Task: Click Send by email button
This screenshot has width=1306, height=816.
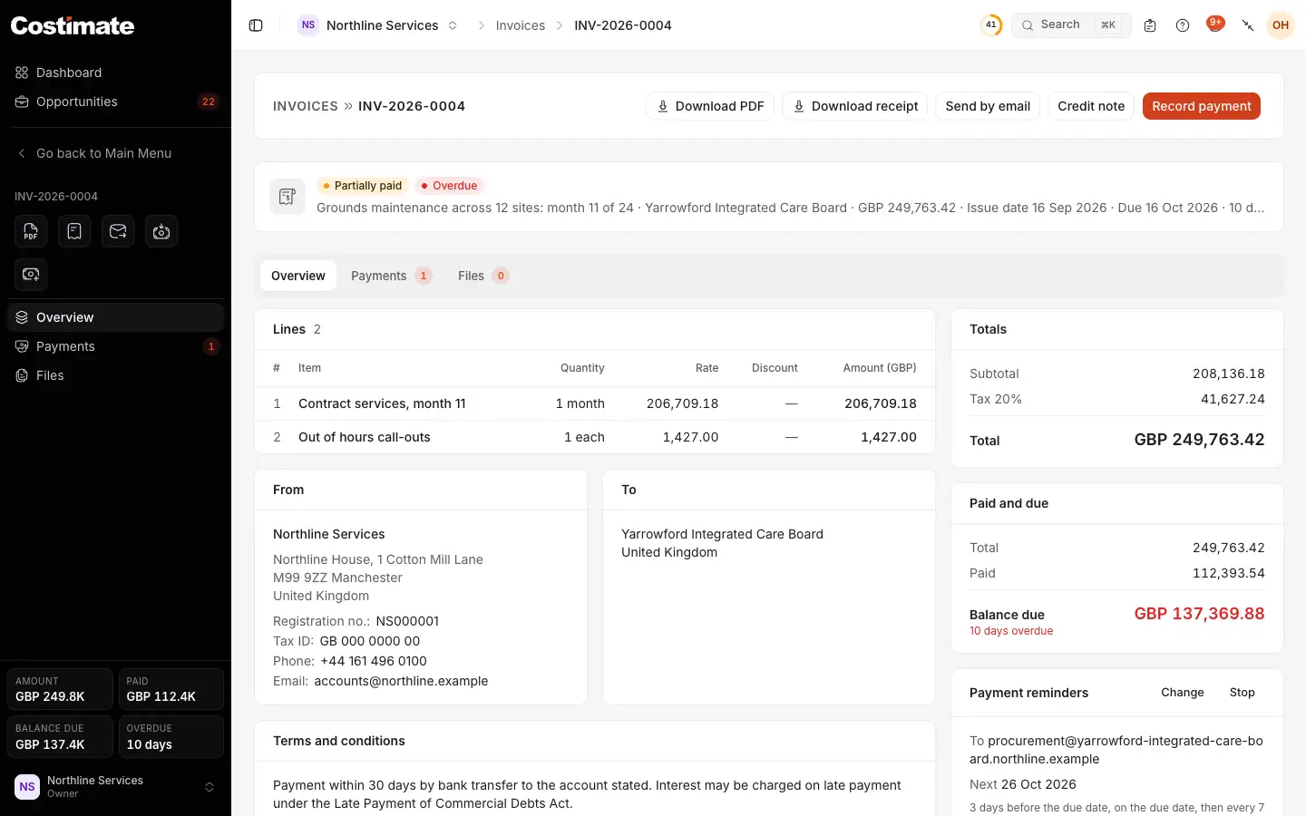Action: pyautogui.click(x=988, y=106)
